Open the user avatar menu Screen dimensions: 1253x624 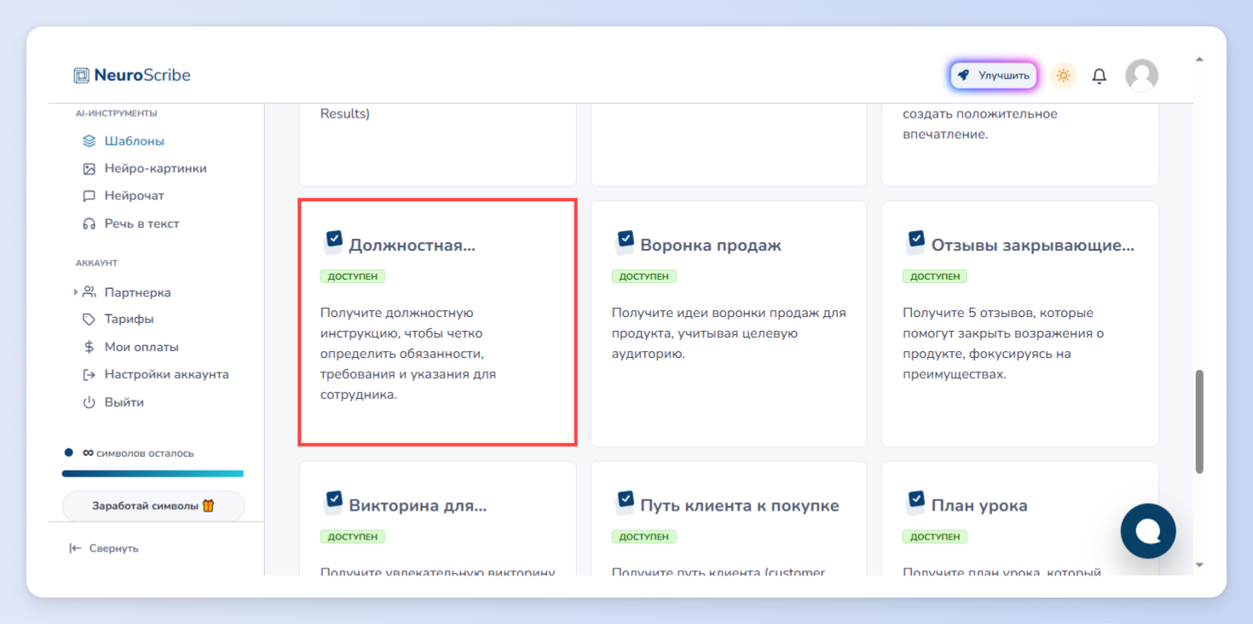coord(1141,75)
